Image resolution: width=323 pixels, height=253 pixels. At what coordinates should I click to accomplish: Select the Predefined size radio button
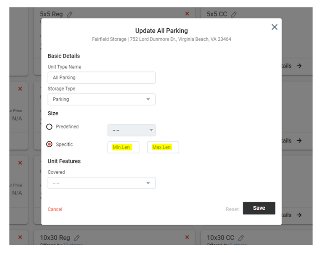pyautogui.click(x=50, y=127)
